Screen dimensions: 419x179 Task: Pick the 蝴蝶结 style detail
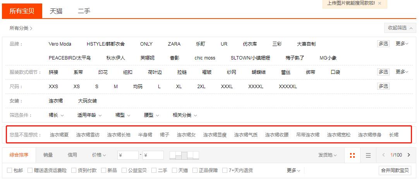(259, 72)
